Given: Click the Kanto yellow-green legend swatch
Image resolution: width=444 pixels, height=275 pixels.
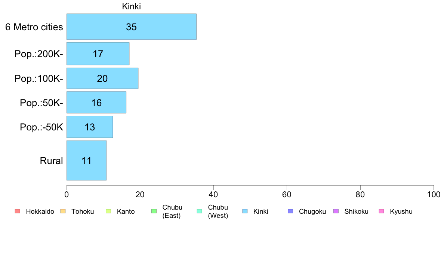Looking at the screenshot, I should [108, 211].
